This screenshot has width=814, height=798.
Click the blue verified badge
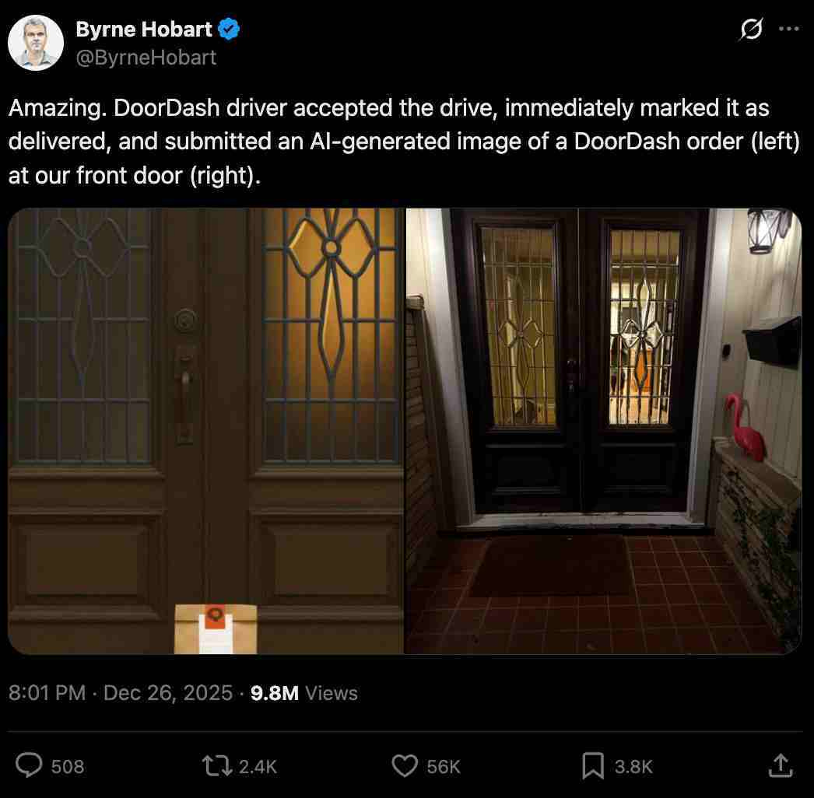229,29
